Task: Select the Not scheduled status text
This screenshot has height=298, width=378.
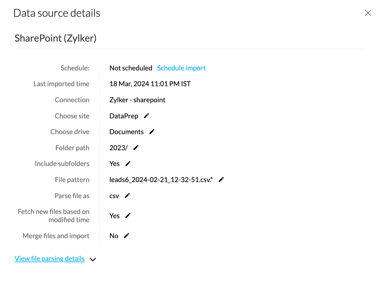Action: 131,68
